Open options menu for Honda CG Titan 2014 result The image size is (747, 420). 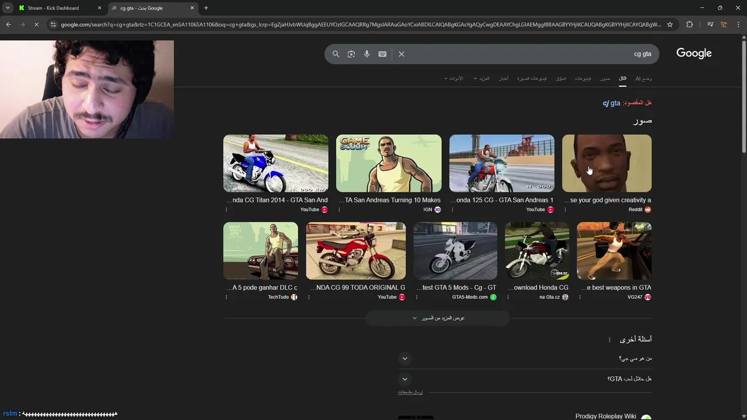pyautogui.click(x=226, y=209)
